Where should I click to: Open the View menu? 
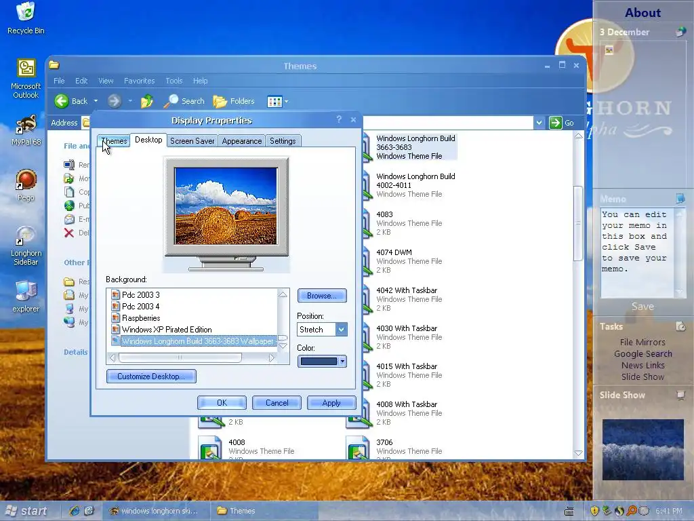(106, 81)
